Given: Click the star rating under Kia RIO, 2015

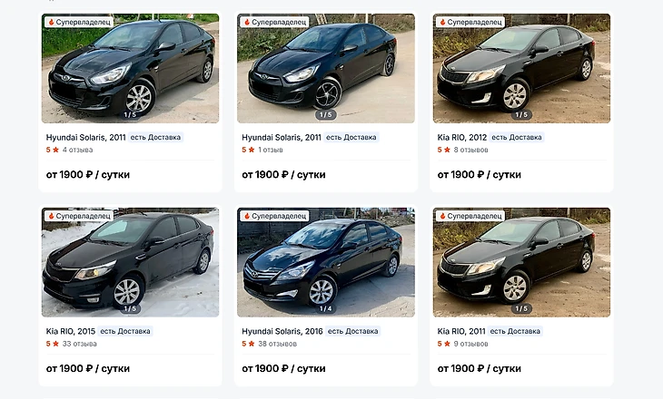Looking at the screenshot, I should pos(53,344).
